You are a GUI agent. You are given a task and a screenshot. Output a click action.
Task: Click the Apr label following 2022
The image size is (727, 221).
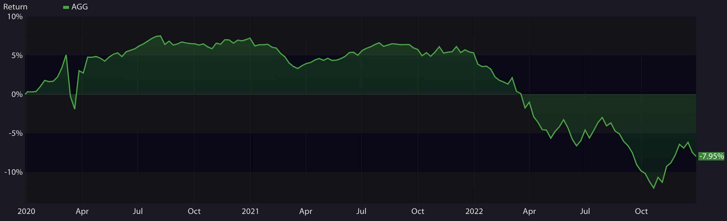tap(529, 211)
